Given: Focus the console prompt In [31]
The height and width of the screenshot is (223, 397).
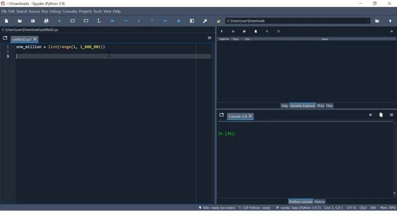Looking at the screenshot, I should click(x=227, y=134).
